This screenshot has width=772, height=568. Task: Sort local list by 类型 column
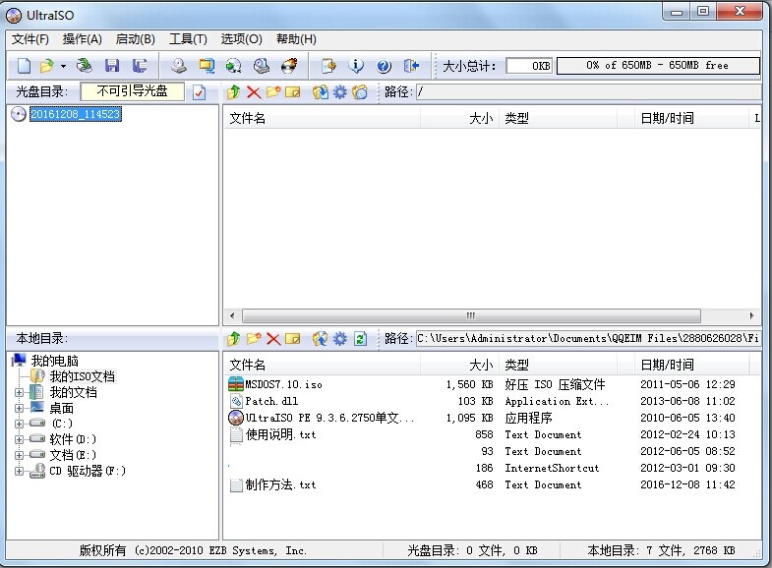(558, 365)
